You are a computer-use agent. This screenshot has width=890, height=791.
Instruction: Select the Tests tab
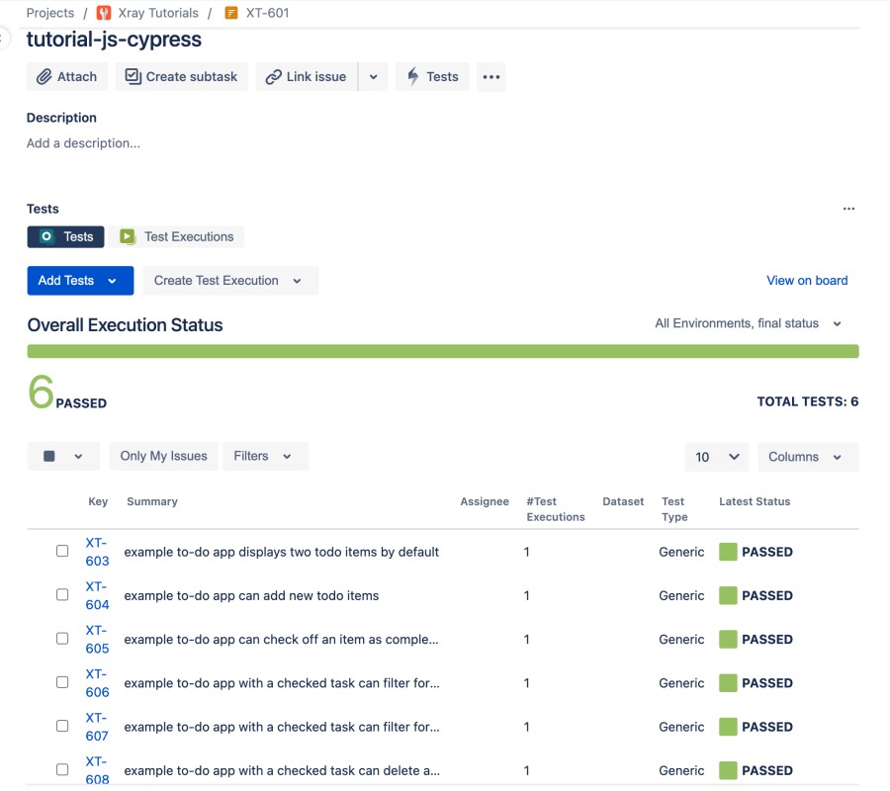coord(65,236)
